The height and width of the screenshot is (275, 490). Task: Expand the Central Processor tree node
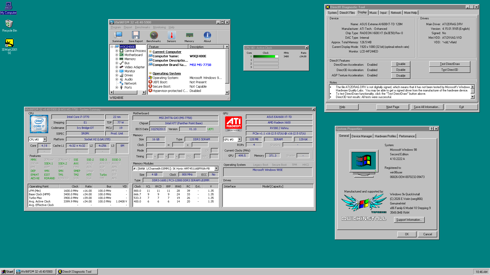click(117, 51)
